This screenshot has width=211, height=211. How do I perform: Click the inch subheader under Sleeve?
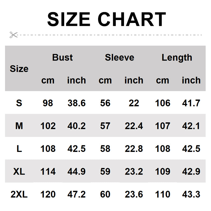(134, 80)
